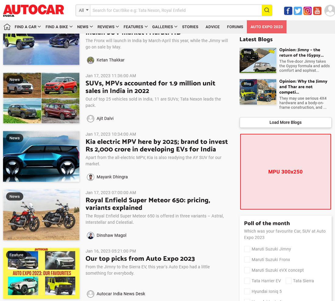Open Jimny and Thar not competitors blog
This screenshot has height=301, width=335.
click(303, 87)
